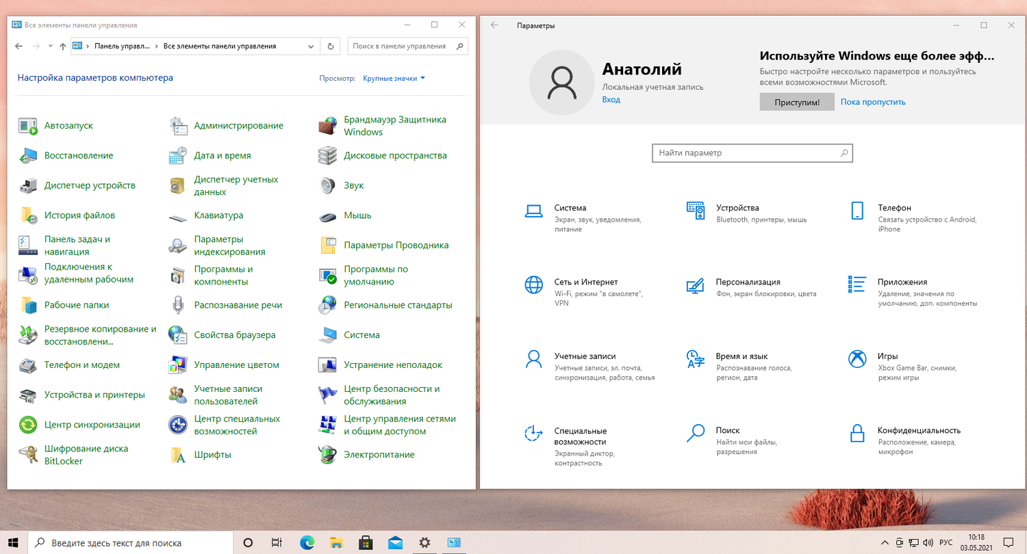The width and height of the screenshot is (1027, 554).
Task: Click the Приступим! button
Action: [797, 102]
